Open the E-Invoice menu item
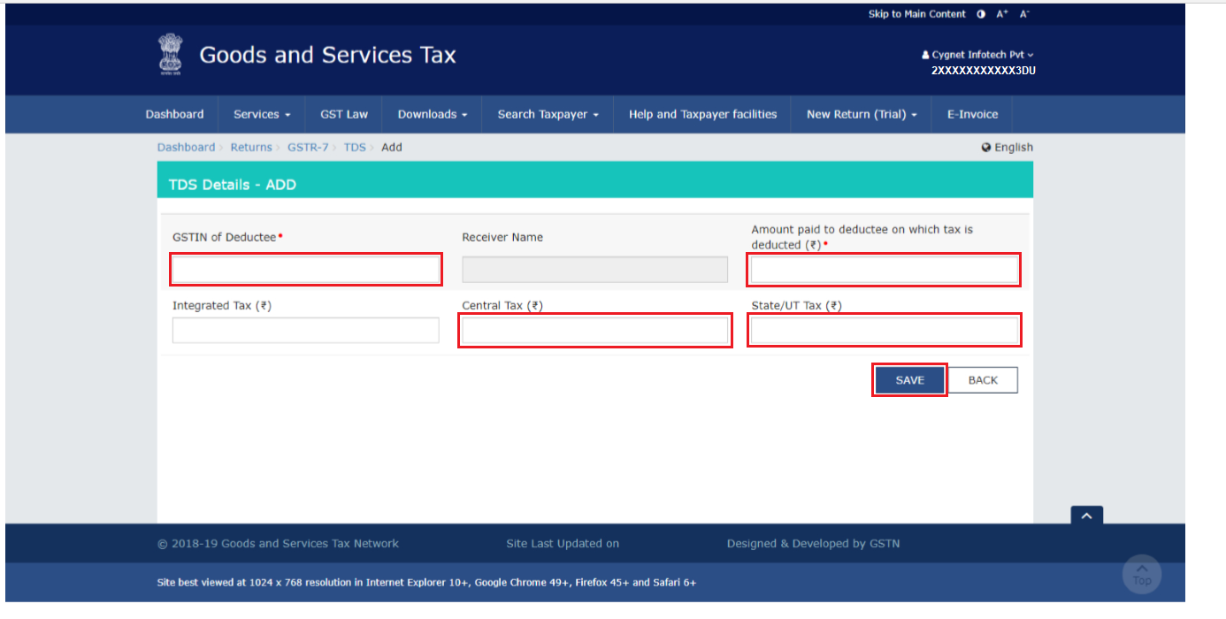Viewport: 1226px width, 619px height. pyautogui.click(x=972, y=114)
